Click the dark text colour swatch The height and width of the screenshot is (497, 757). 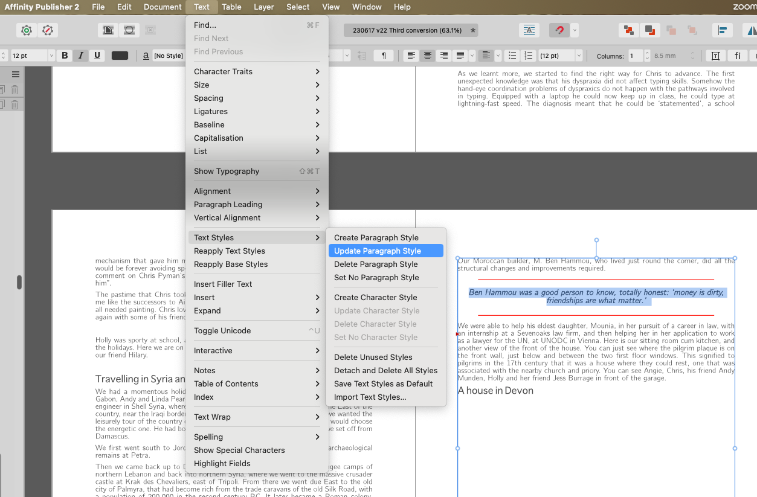(x=120, y=56)
